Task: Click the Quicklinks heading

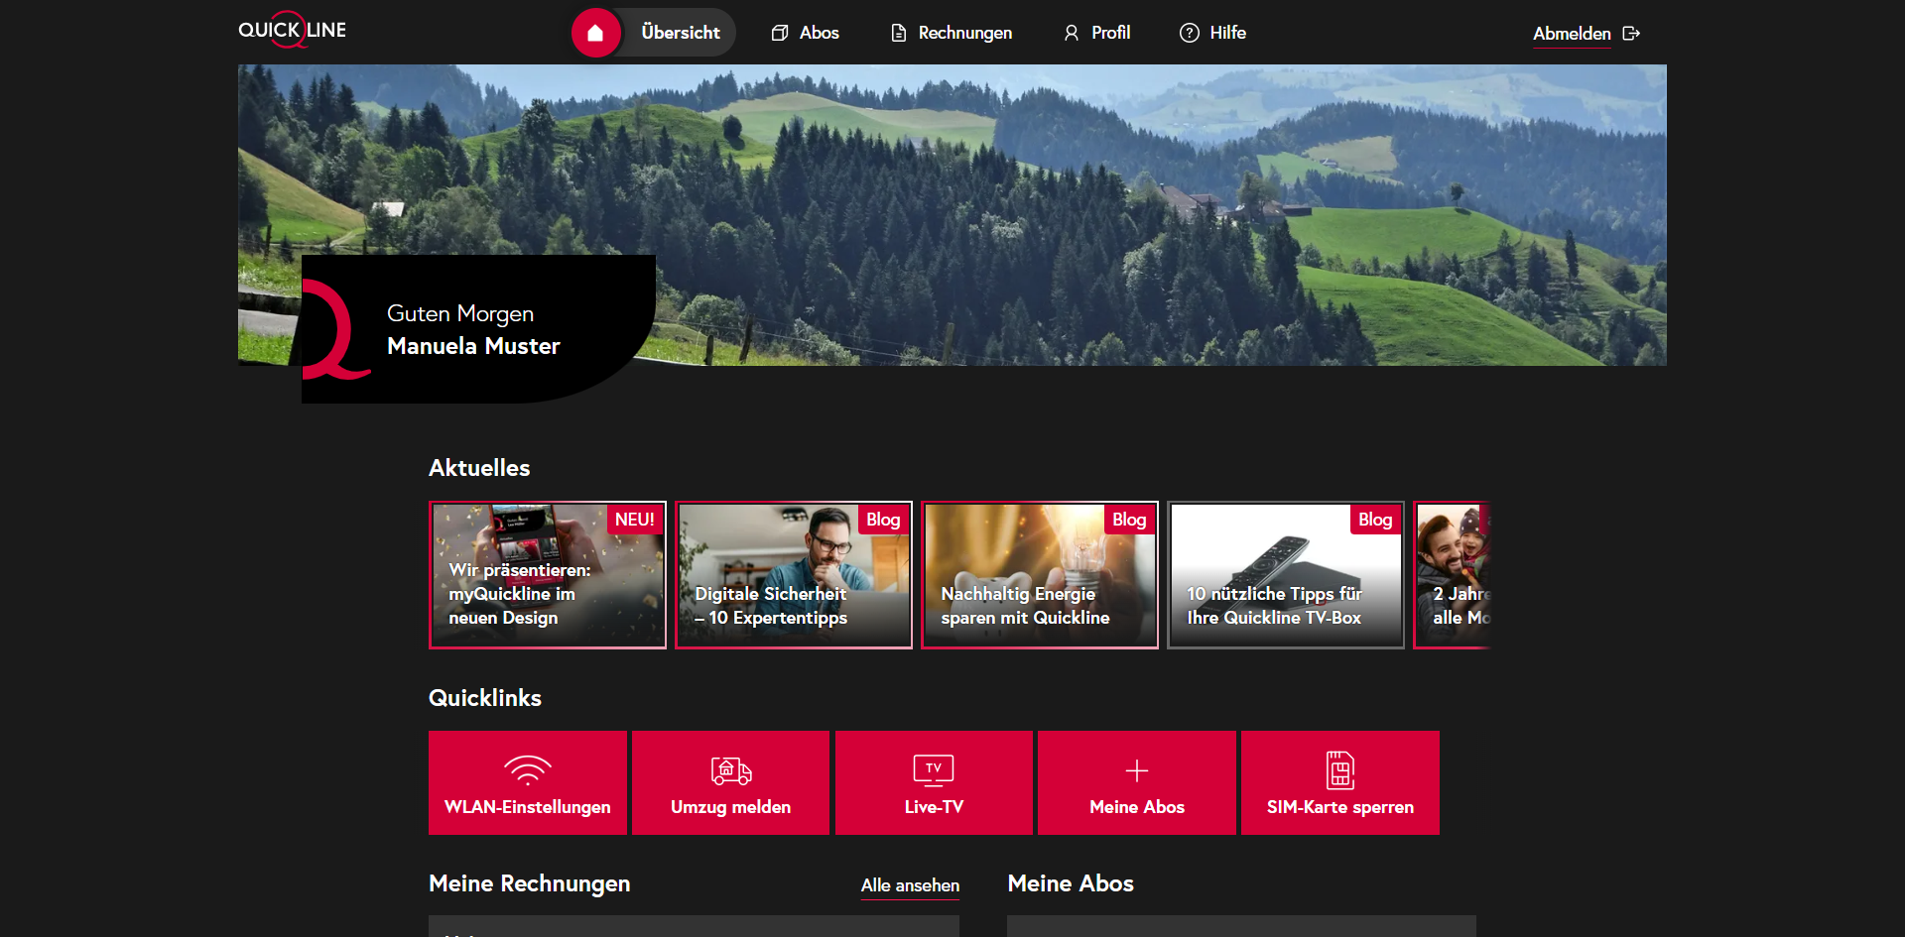Action: 485,698
